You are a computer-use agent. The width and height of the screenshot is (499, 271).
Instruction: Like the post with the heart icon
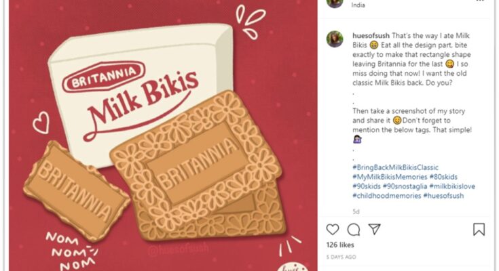click(333, 230)
